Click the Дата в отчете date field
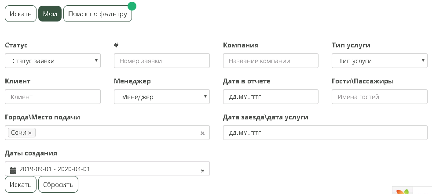The height and width of the screenshot is (194, 432). pyautogui.click(x=270, y=97)
